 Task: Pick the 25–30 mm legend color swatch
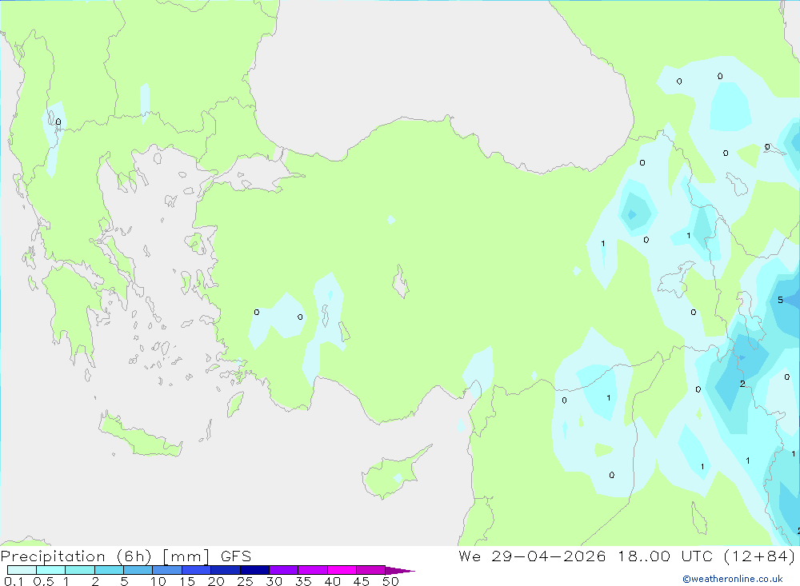[254, 570]
